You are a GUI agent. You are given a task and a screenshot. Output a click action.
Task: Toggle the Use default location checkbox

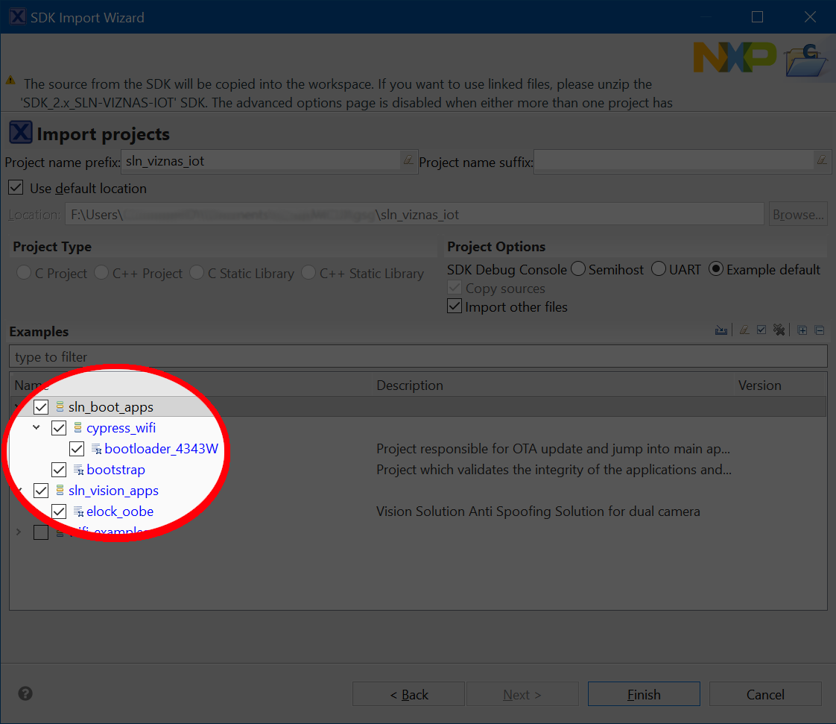click(x=16, y=188)
